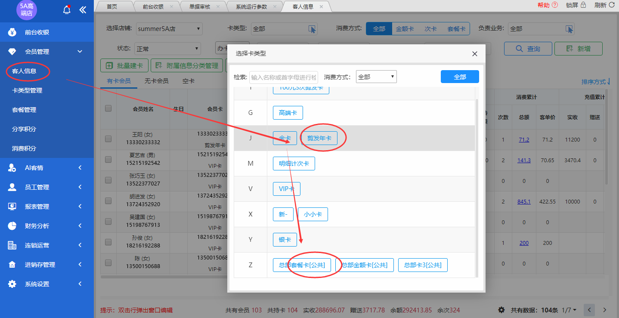Expand the 员工管理 sidebar section
Screen dimensions: 619x318
pyautogui.click(x=80, y=187)
